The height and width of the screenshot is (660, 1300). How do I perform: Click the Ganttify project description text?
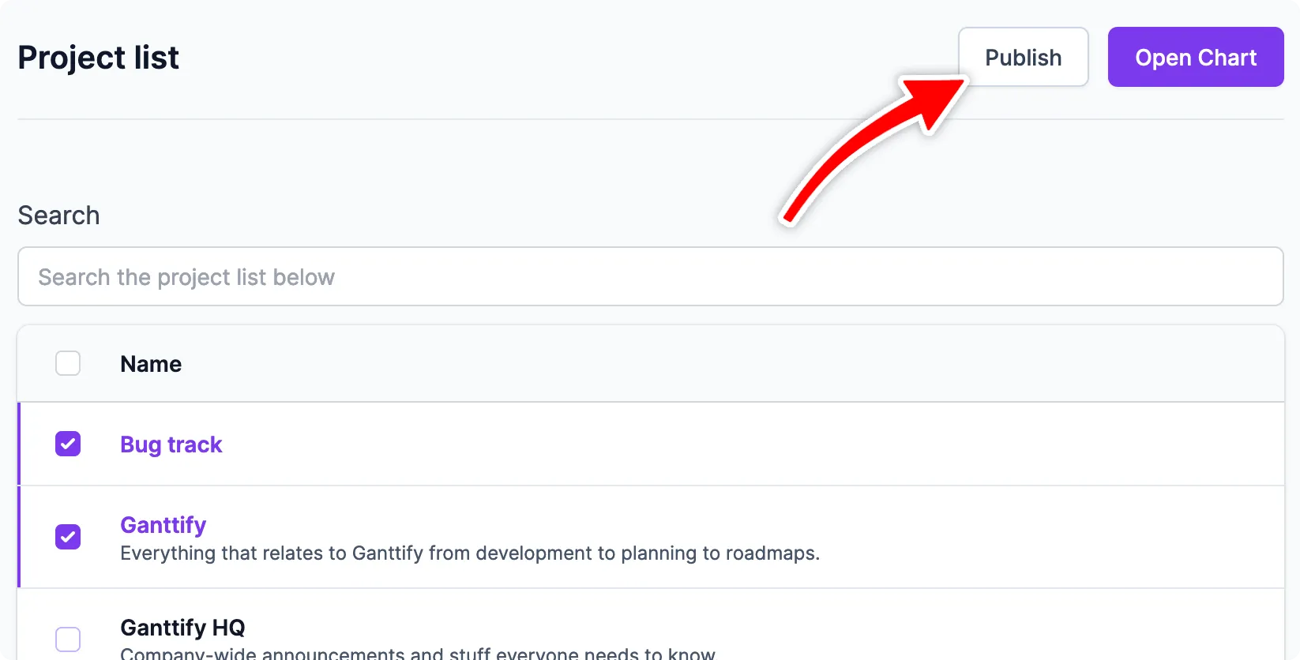470,553
